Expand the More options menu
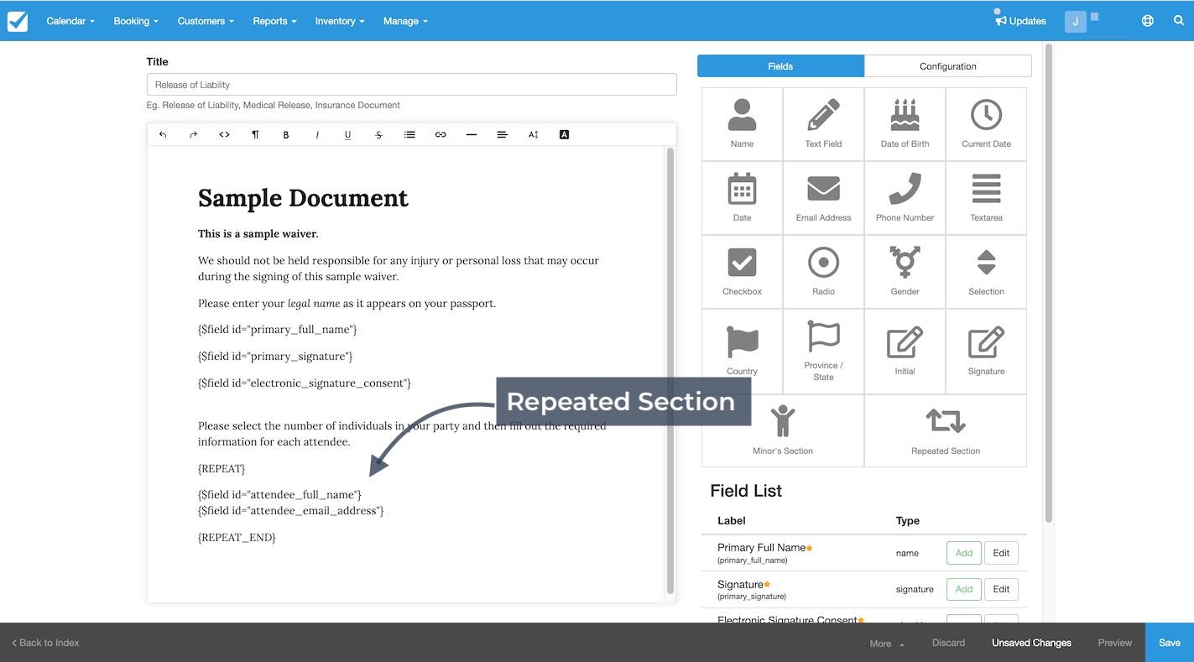This screenshot has height=662, width=1194. (887, 644)
